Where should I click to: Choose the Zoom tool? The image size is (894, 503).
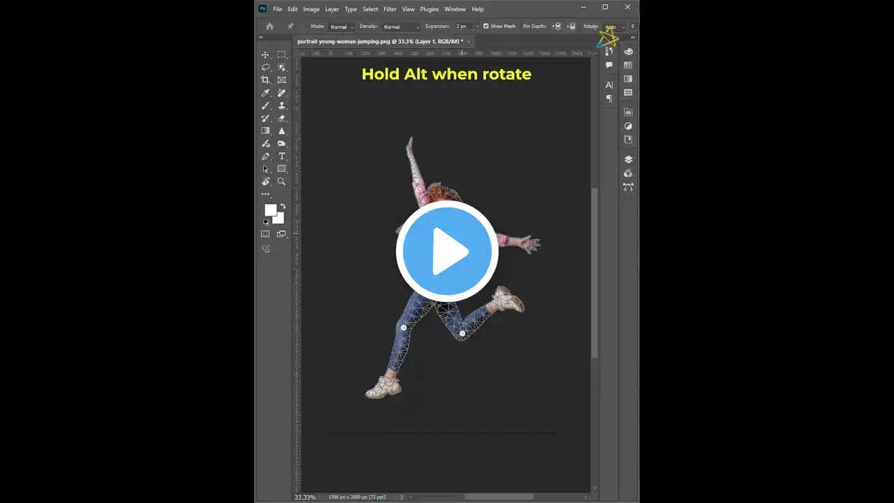coord(281,182)
